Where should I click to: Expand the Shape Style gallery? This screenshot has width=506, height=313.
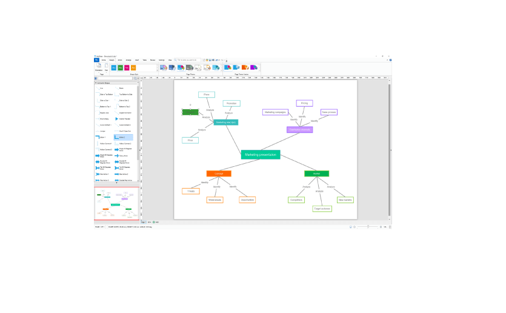pyautogui.click(x=157, y=71)
